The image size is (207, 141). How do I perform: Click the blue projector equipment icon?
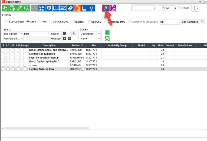63,8
